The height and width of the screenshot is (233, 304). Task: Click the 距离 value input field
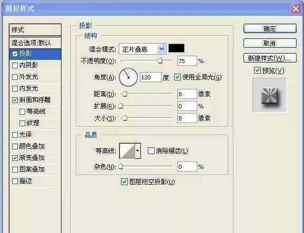click(187, 94)
